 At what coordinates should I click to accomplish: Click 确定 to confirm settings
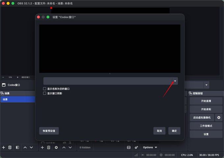174,131
